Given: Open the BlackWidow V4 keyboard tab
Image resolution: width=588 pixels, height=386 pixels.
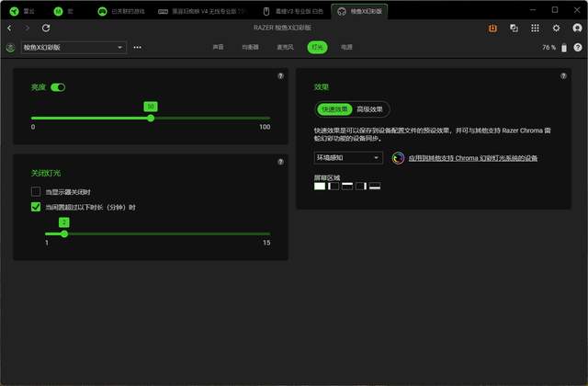Looking at the screenshot, I should (x=201, y=11).
